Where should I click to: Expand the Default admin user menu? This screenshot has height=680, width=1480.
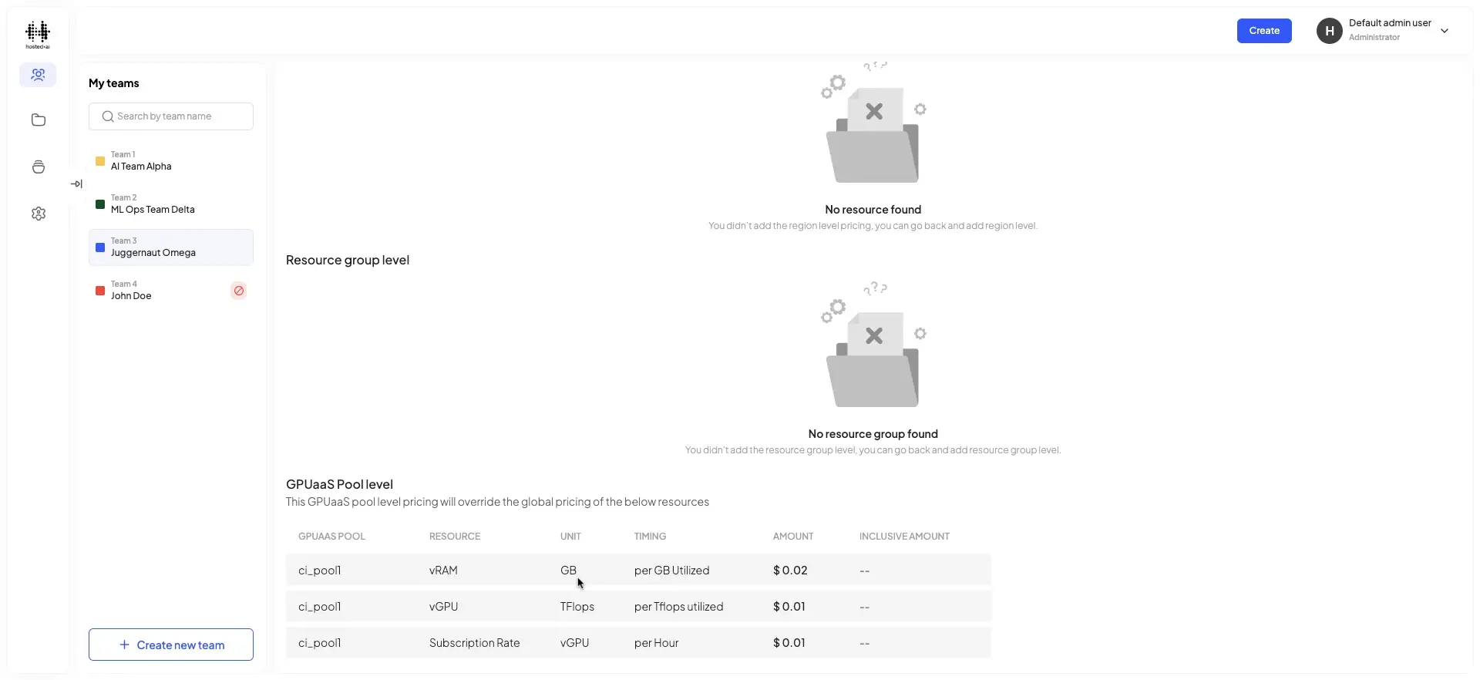[1445, 31]
